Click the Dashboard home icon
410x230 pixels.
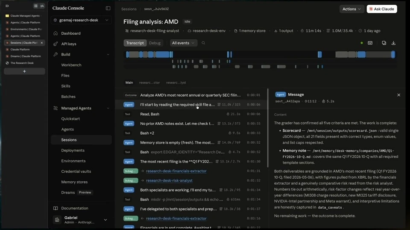(x=56, y=33)
